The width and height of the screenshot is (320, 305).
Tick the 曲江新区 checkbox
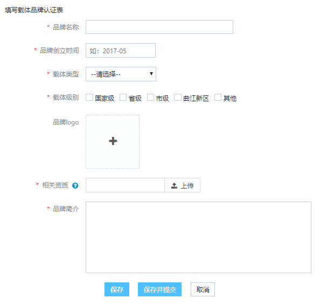click(x=178, y=98)
